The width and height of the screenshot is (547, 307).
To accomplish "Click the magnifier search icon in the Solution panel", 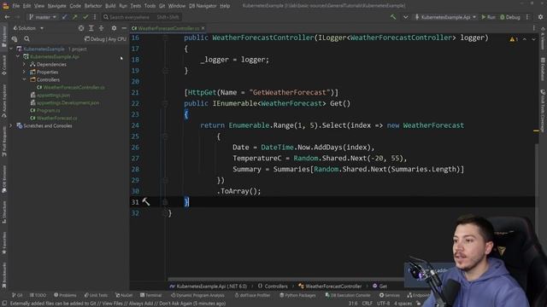I will tap(26, 39).
